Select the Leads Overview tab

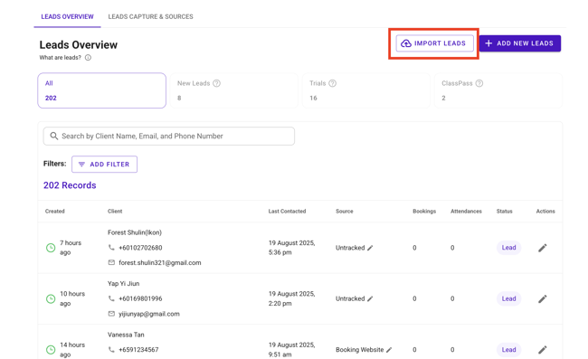click(x=68, y=17)
